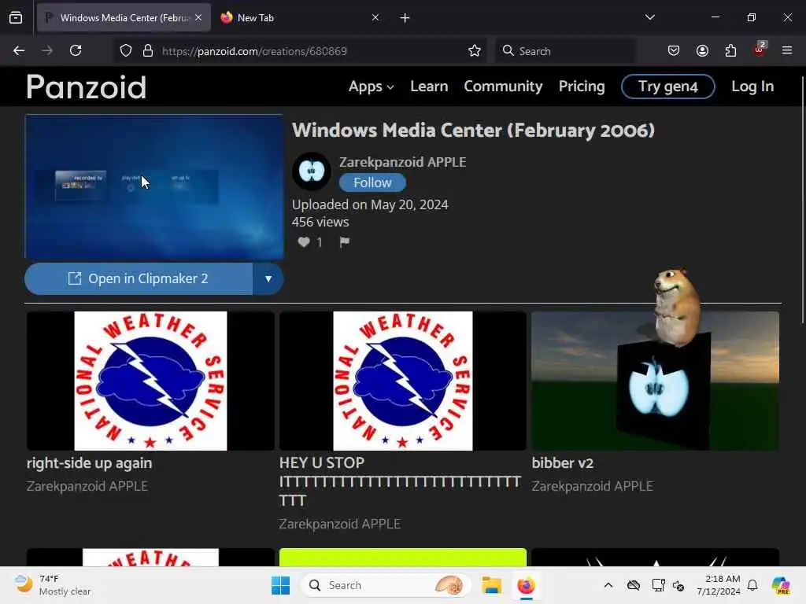Focus the Firefox Search box

point(565,51)
